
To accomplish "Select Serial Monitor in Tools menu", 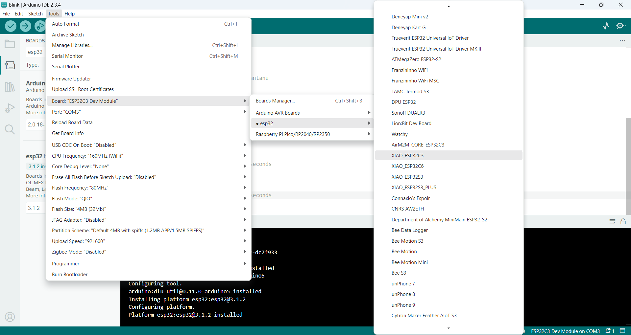I will tap(149, 56).
